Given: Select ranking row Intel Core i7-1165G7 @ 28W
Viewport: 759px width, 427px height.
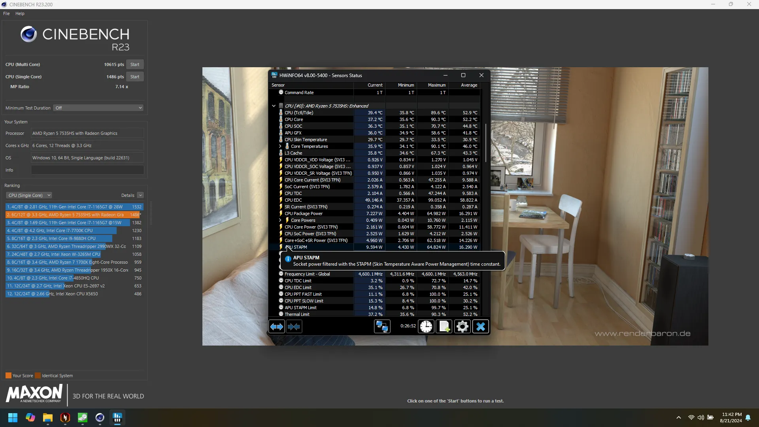Looking at the screenshot, I should pos(74,207).
